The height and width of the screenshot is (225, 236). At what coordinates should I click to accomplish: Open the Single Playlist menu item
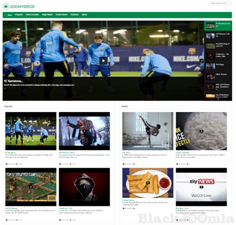pyautogui.click(x=48, y=15)
